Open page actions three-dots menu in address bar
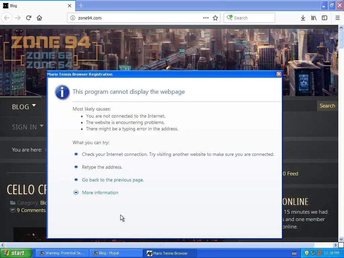Image resolution: width=344 pixels, height=258 pixels. coord(206,18)
